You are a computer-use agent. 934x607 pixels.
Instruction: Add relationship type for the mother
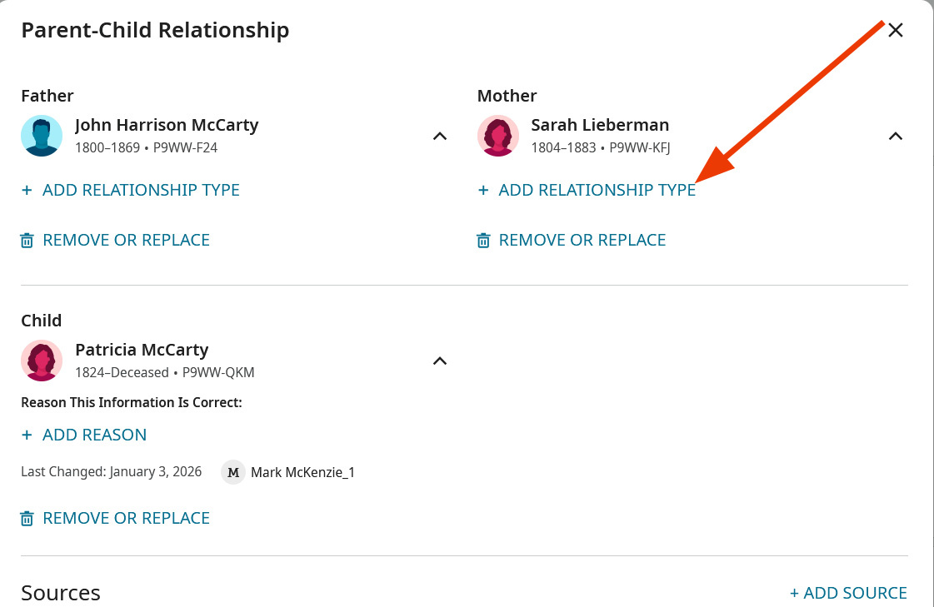(x=597, y=190)
